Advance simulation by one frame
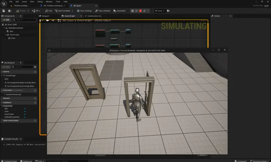 (136, 11)
